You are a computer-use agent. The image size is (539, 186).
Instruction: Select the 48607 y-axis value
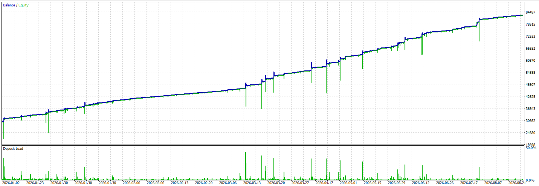tap(531, 84)
